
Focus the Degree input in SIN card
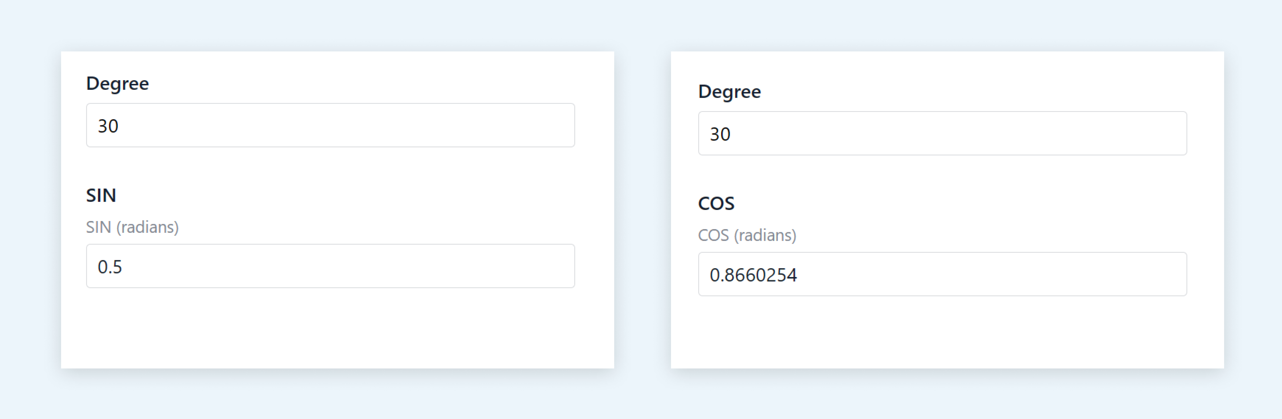point(330,125)
